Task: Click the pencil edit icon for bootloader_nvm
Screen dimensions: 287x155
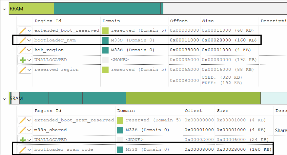Action: 22,40
